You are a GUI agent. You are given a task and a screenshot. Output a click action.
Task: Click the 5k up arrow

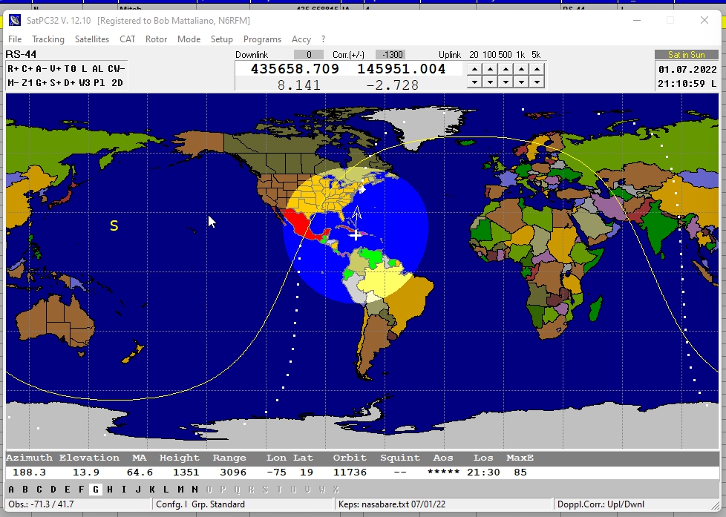point(537,70)
